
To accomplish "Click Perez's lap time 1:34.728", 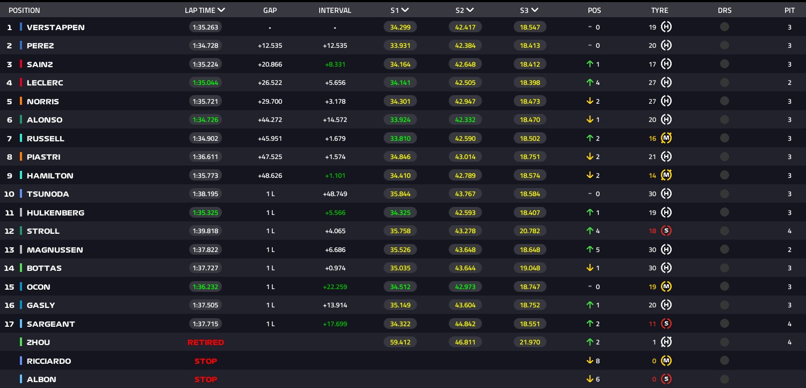I will (205, 46).
